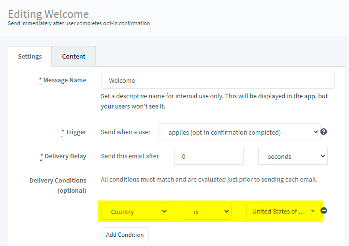Open the United States value selector
This screenshot has height=246, width=349.
(x=283, y=212)
